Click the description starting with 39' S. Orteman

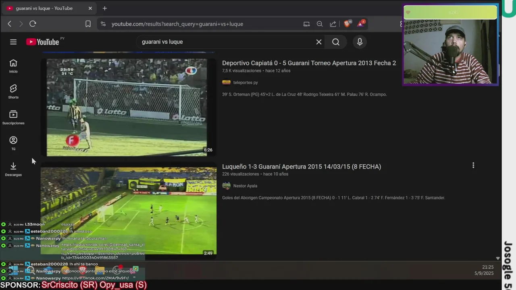coord(304,94)
